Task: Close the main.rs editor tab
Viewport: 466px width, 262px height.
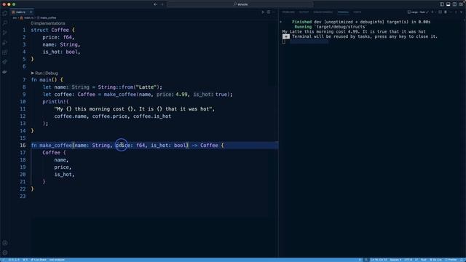Action: coord(31,12)
